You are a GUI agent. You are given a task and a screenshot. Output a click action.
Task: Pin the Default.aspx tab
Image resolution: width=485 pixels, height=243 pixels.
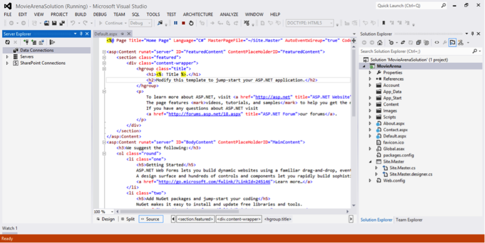click(122, 34)
